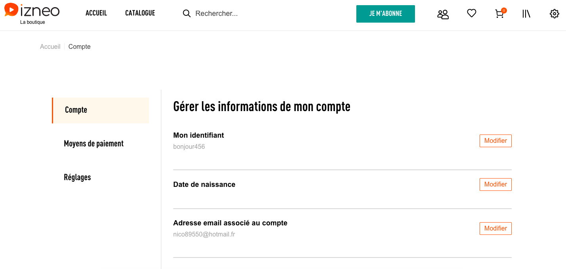566x269 pixels.
Task: Modify the account email address
Action: click(x=495, y=229)
